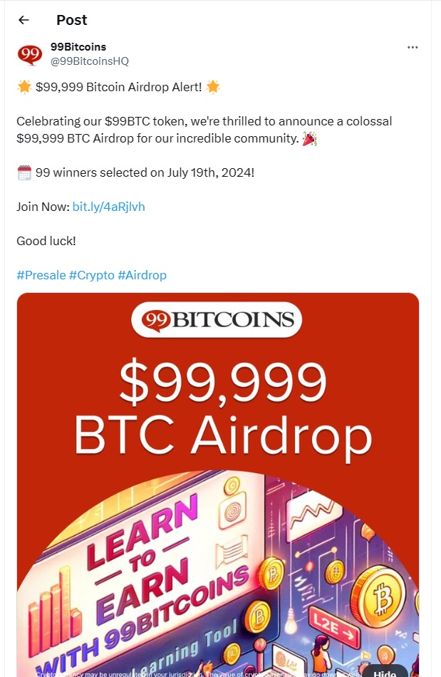This screenshot has width=441, height=677.
Task: Select the #Crypto hashtag
Action: pos(91,275)
